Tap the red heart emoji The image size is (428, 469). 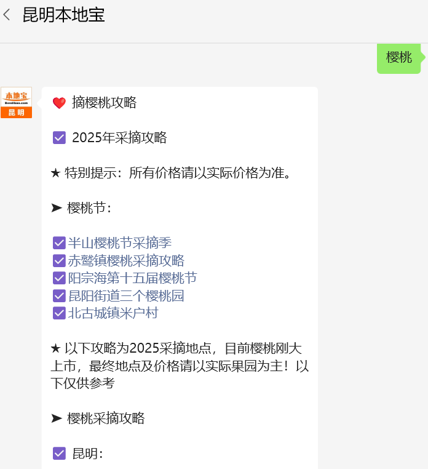[59, 103]
